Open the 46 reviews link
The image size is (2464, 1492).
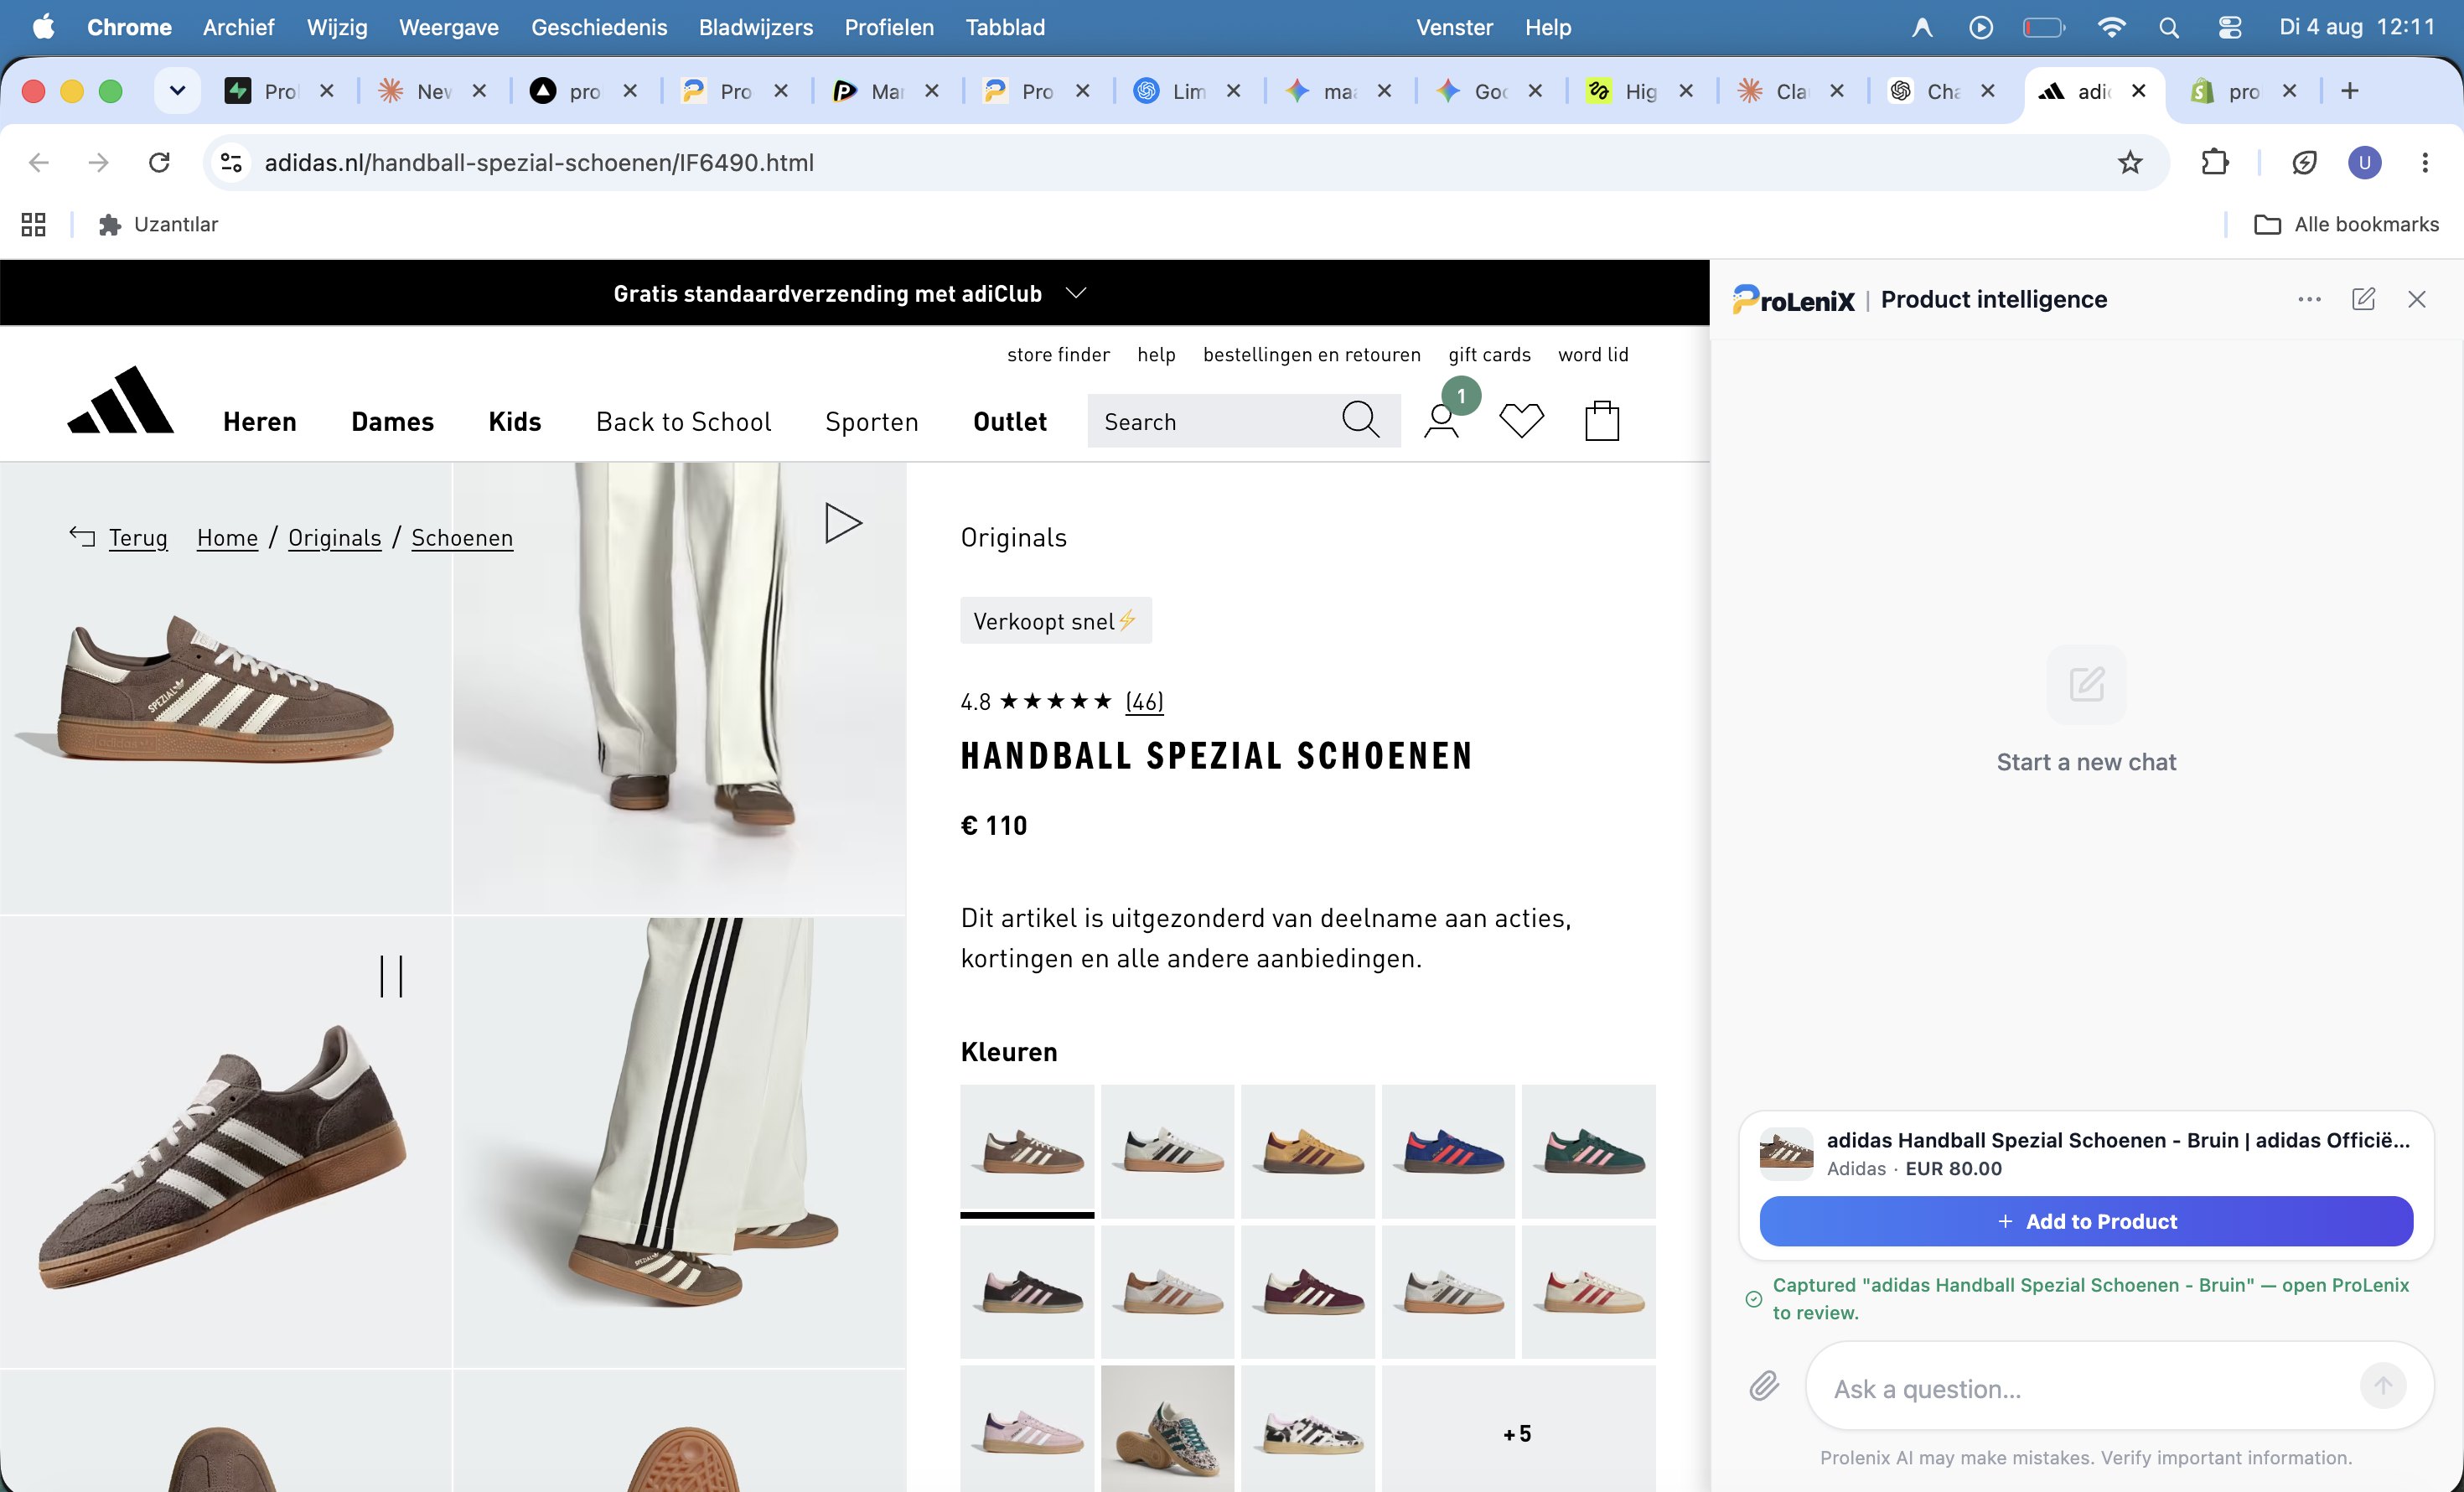coord(1144,701)
